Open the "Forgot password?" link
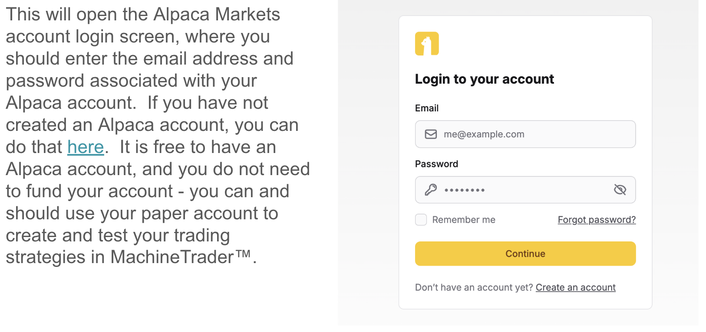706x332 pixels. tap(597, 220)
